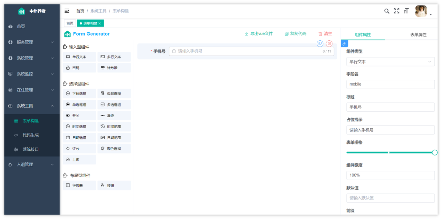The width and height of the screenshot is (442, 219).
Task: Add a 日期范围 date range component
Action: point(114,138)
